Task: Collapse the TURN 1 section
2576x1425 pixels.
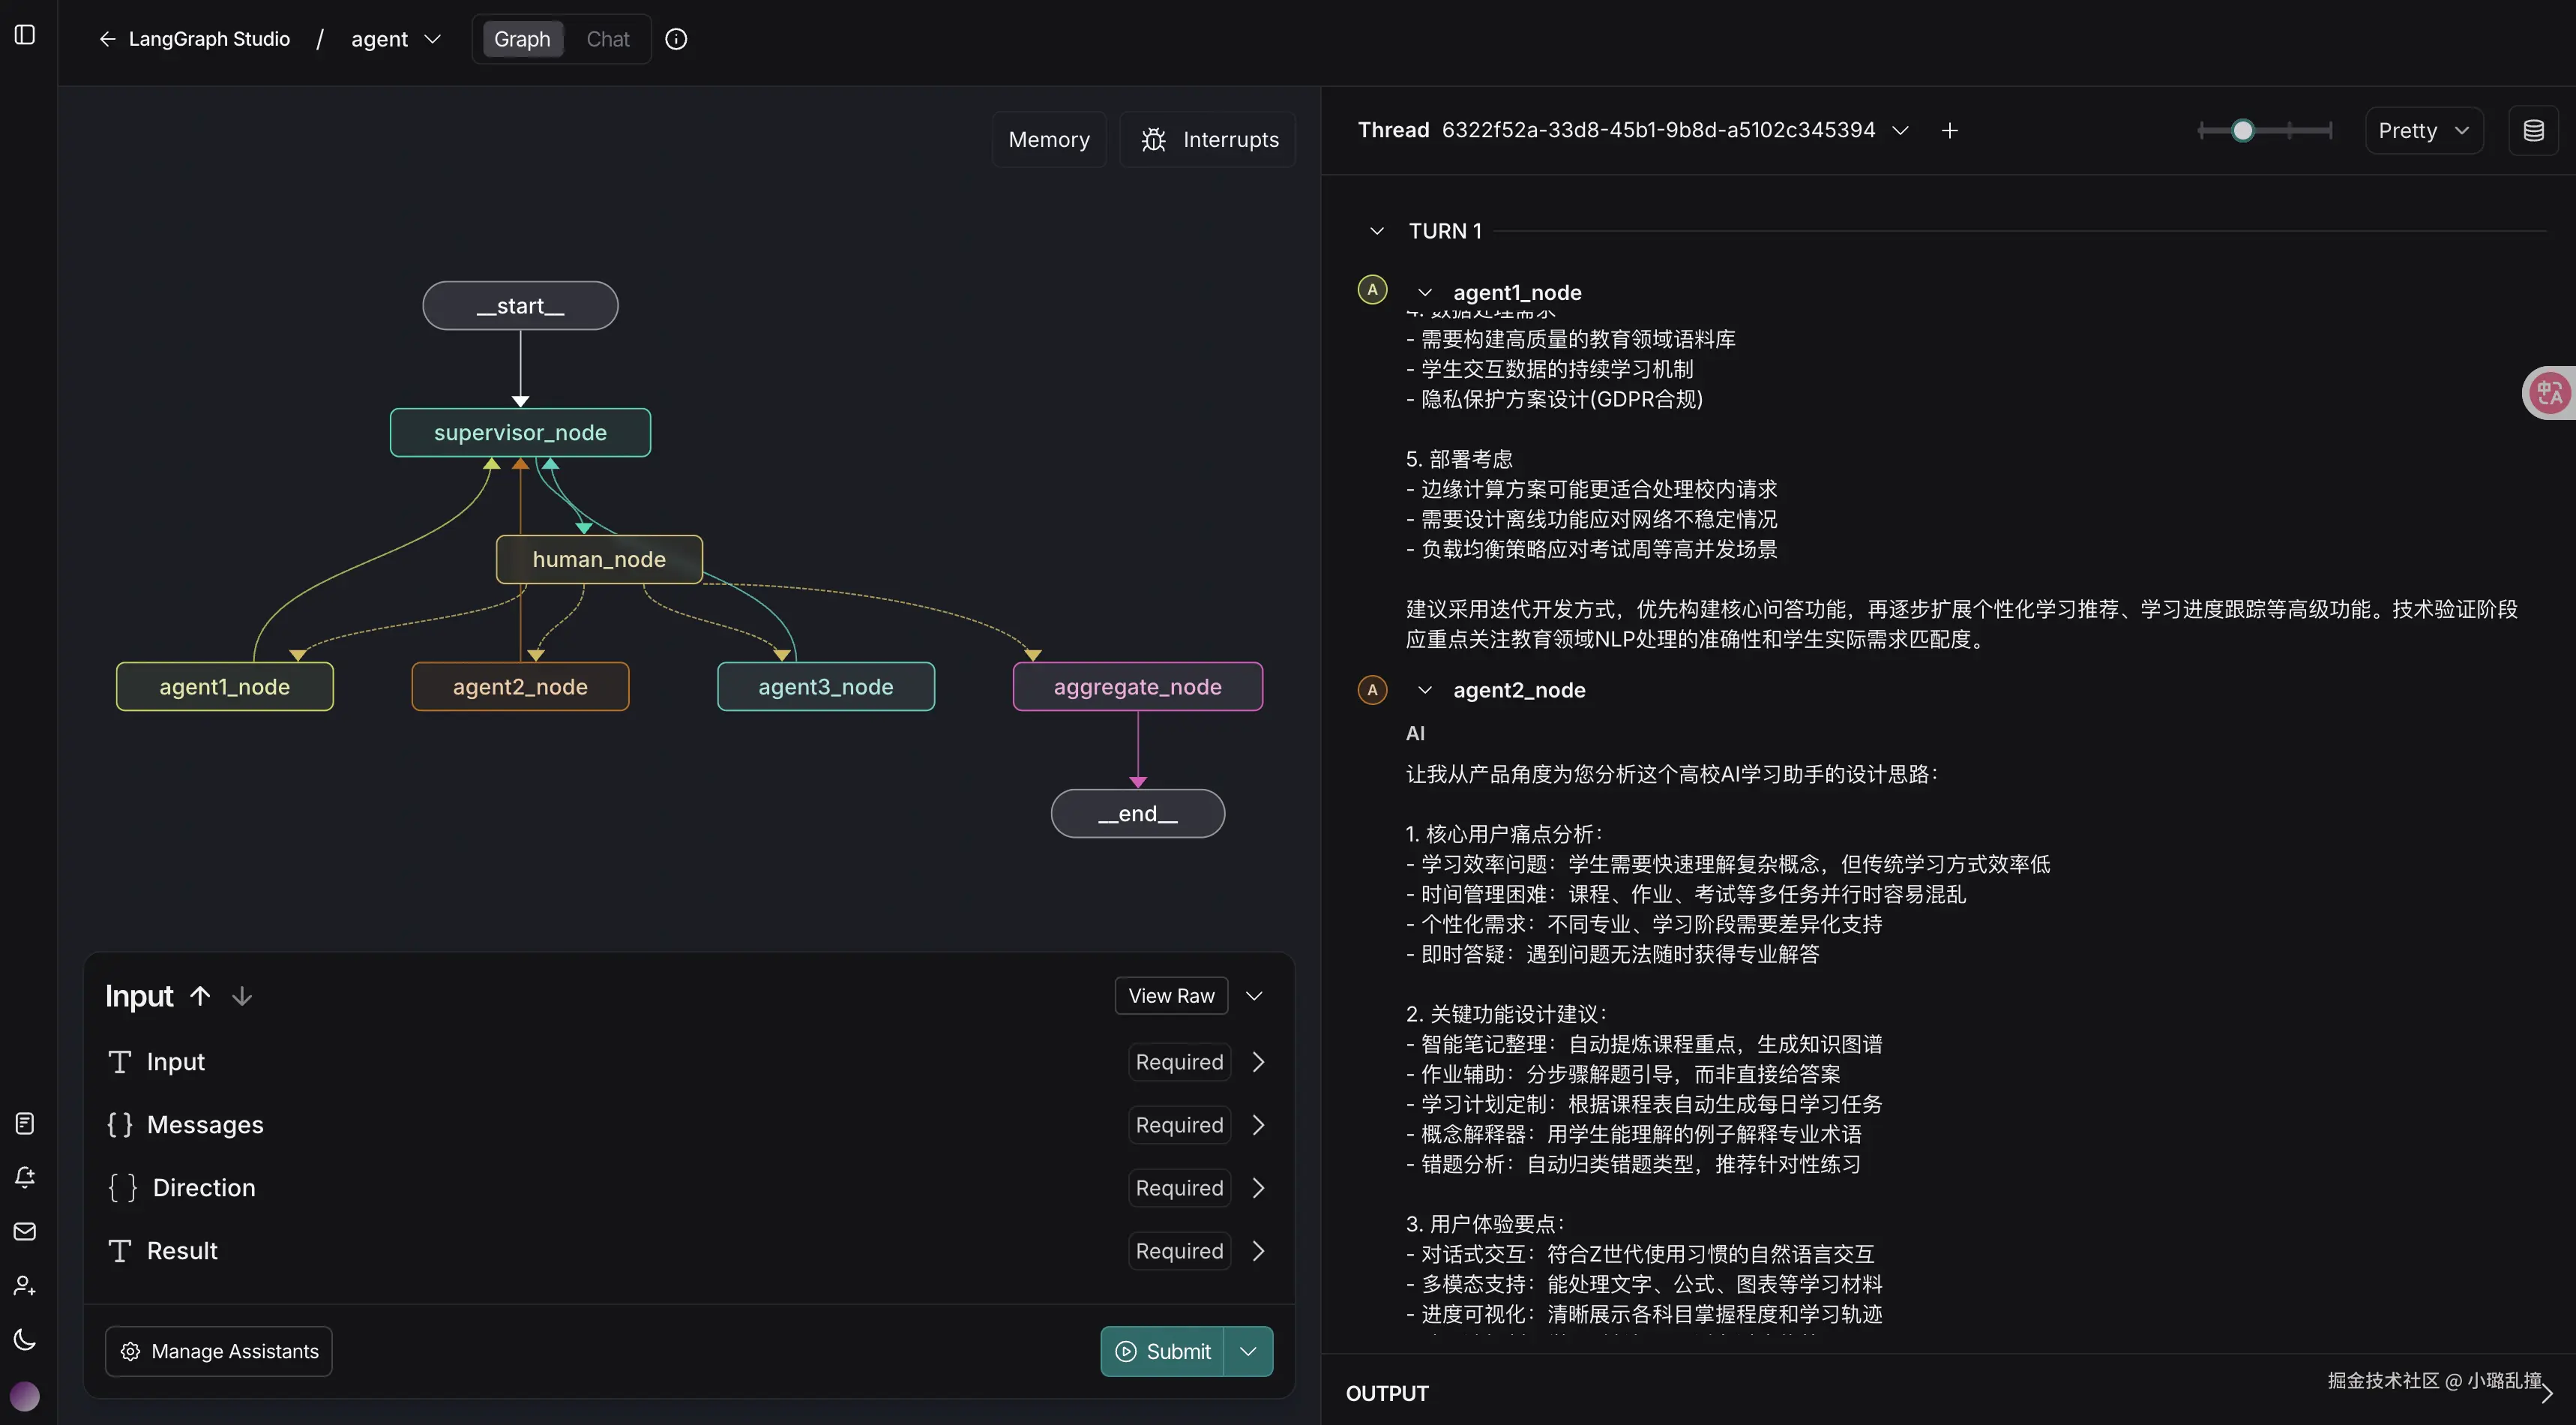Action: 1377,231
